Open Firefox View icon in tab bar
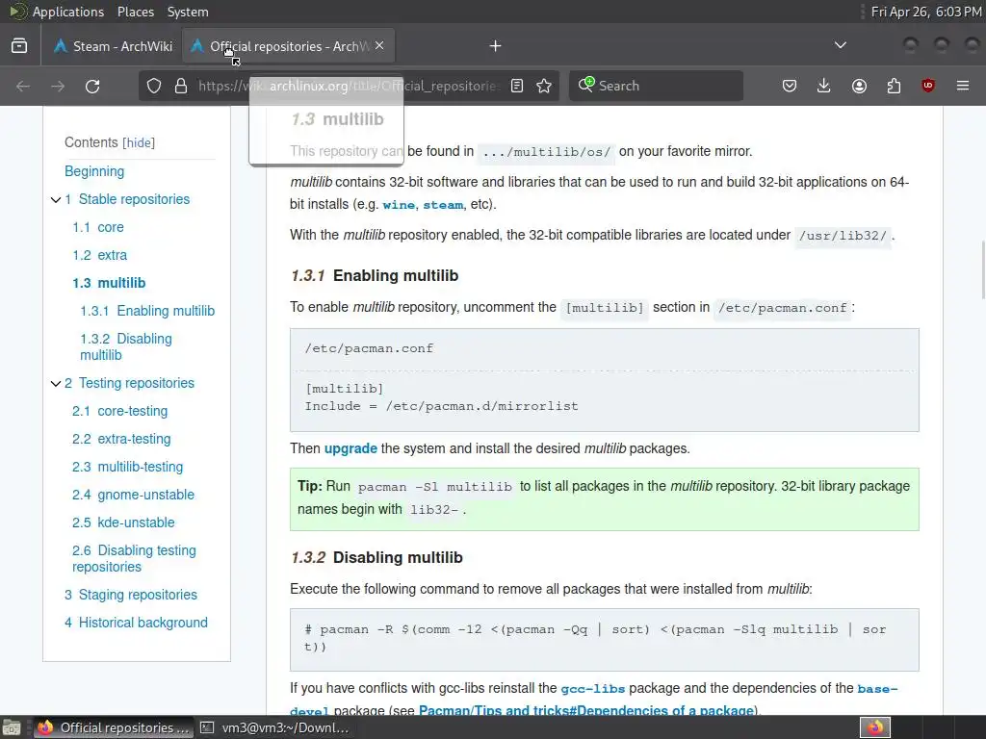986x739 pixels. 19,46
